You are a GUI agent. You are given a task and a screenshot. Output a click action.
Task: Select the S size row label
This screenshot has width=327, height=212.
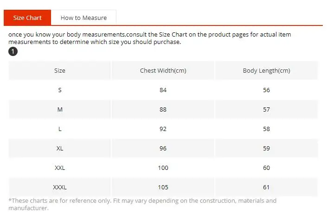[x=60, y=90]
